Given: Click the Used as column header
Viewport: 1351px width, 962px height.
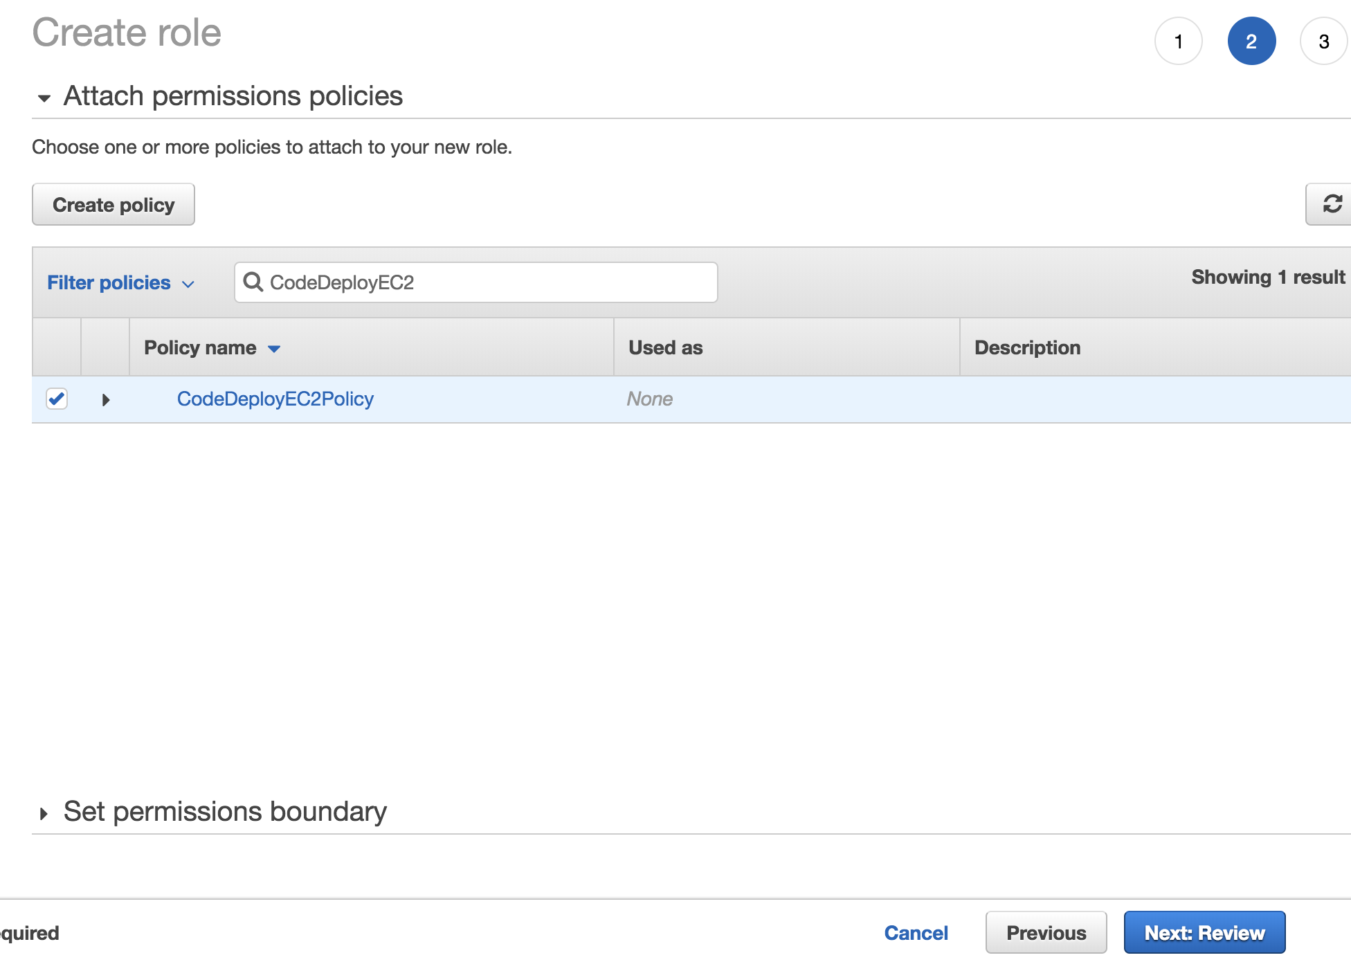Looking at the screenshot, I should tap(665, 347).
